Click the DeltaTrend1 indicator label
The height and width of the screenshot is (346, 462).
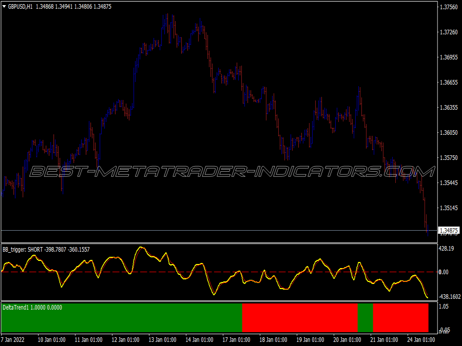click(16, 308)
